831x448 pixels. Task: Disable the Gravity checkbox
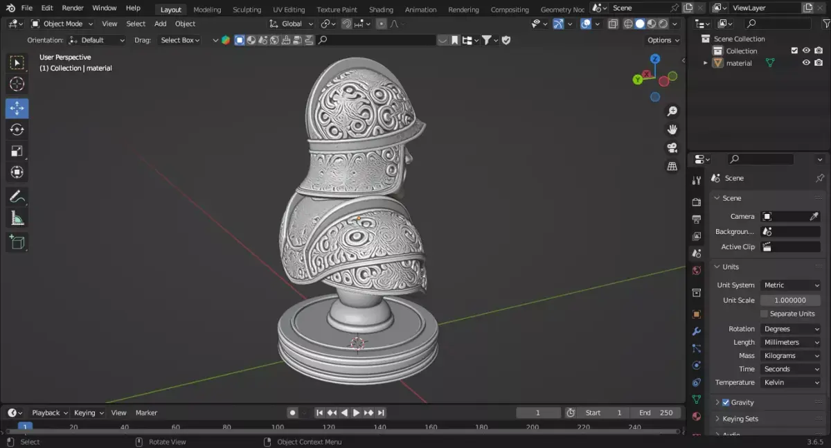tap(726, 402)
